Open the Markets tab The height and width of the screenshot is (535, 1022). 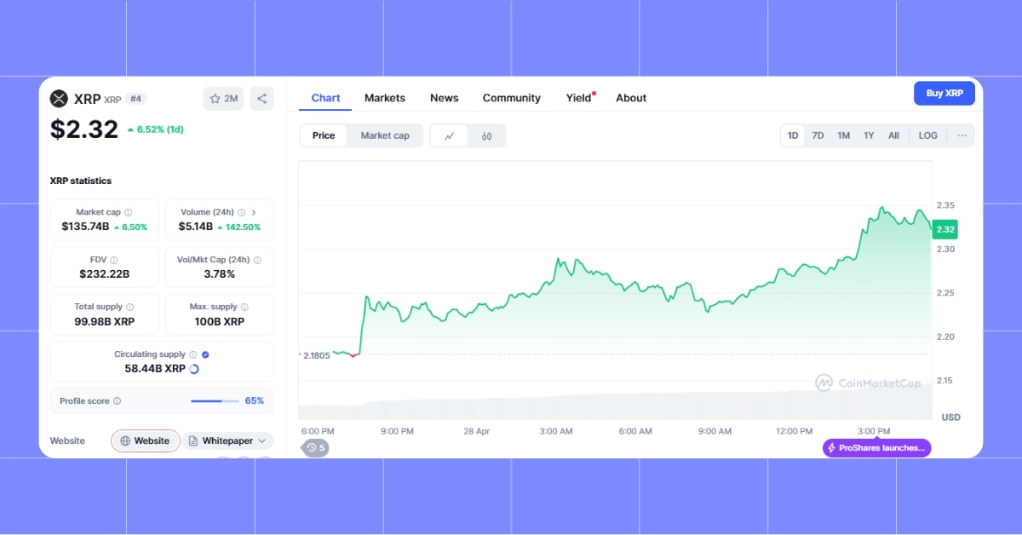click(x=385, y=98)
